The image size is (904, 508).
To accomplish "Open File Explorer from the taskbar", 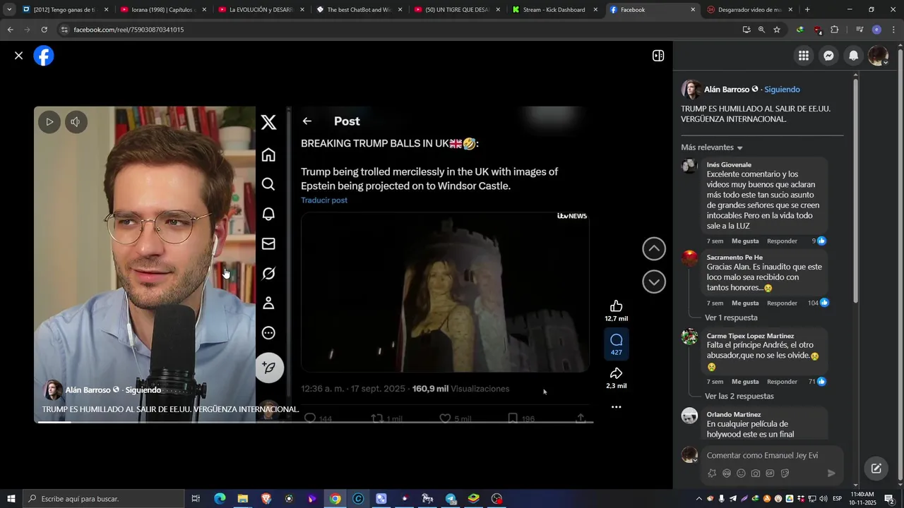I will point(242,499).
